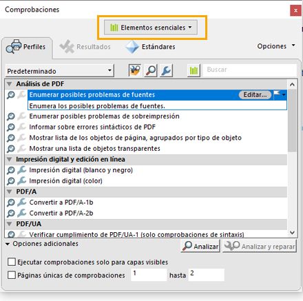The height and width of the screenshot is (301, 303).
Task: Switch to the Resultados tab
Action: tap(85, 47)
